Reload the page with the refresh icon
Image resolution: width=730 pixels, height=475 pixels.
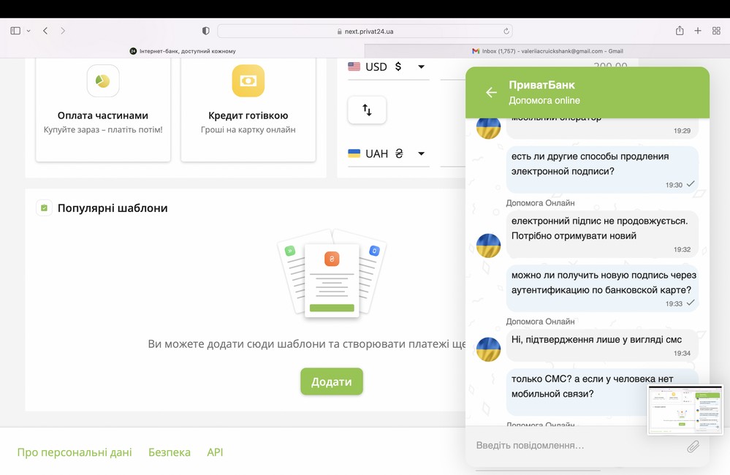point(506,31)
